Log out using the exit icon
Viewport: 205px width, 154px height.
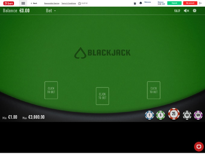coord(200,3)
